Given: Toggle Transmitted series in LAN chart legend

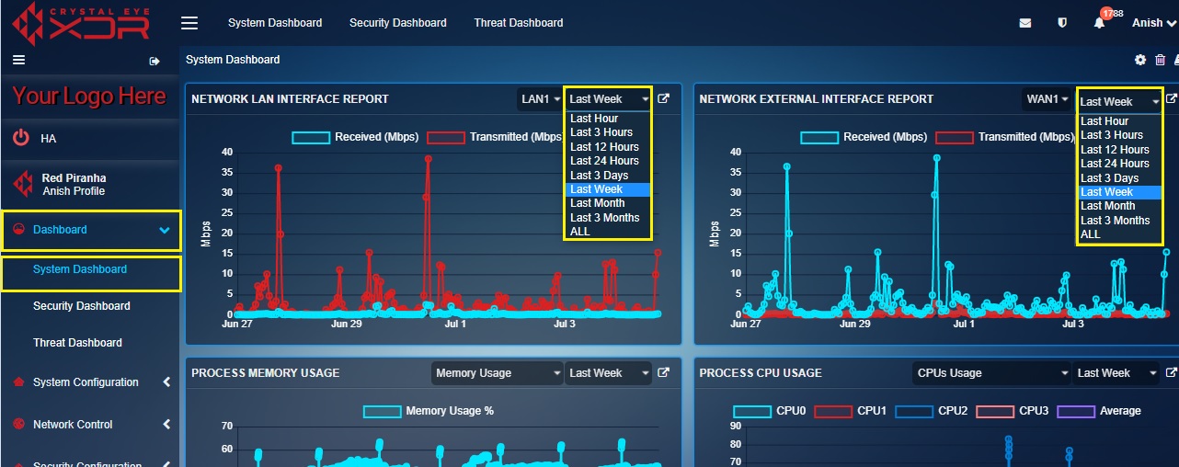Looking at the screenshot, I should pos(494,137).
